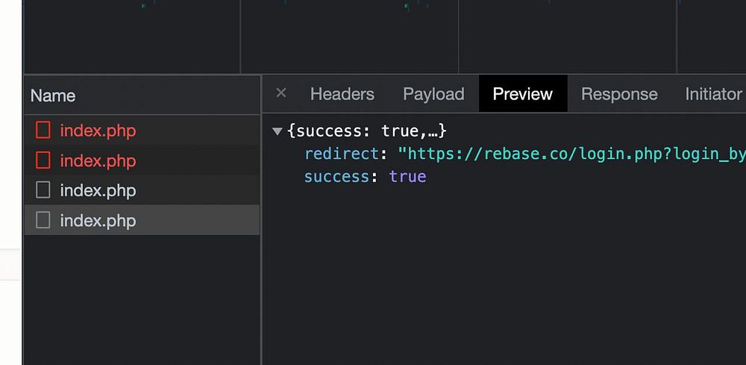Collapse the {success: true,…} JSON object

pyautogui.click(x=278, y=131)
